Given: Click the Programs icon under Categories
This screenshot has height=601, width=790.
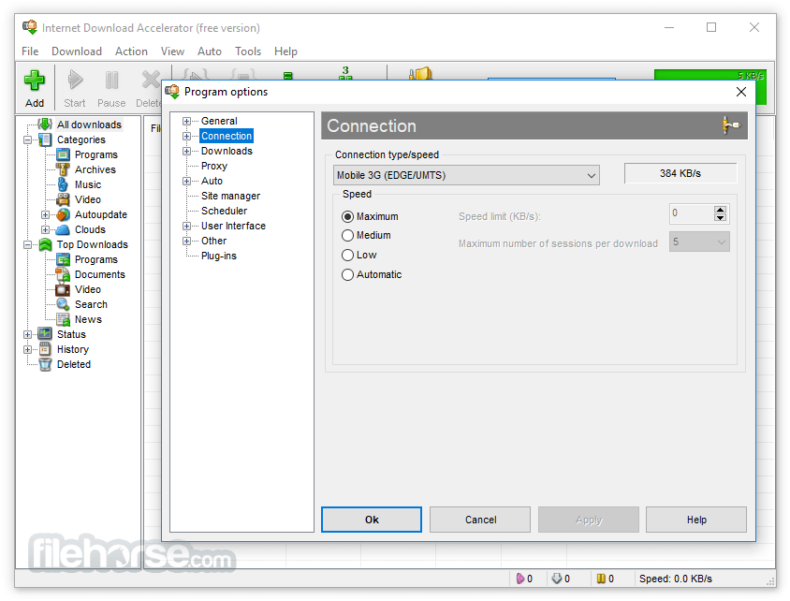Looking at the screenshot, I should (63, 154).
